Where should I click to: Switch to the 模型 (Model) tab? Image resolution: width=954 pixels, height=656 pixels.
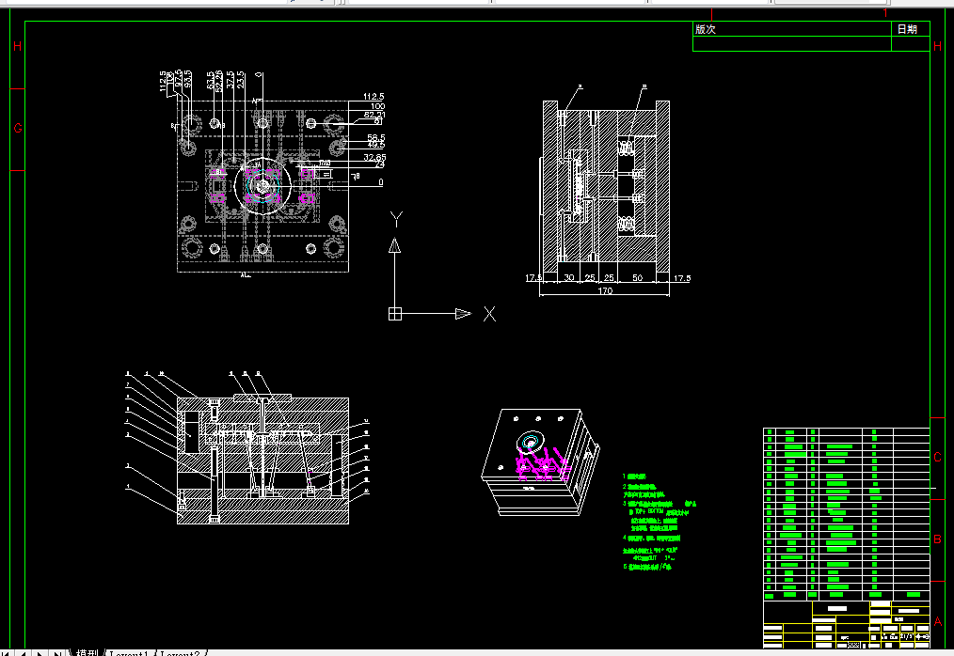(x=87, y=653)
